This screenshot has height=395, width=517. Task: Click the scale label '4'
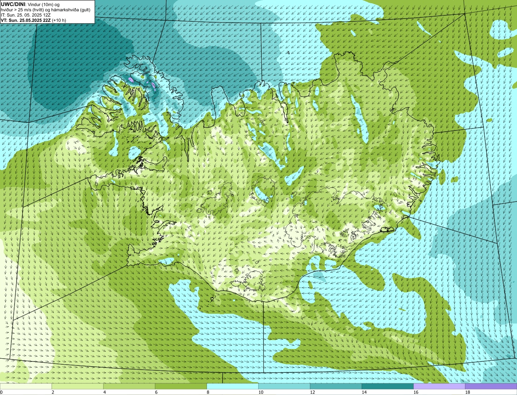pyautogui.click(x=105, y=392)
